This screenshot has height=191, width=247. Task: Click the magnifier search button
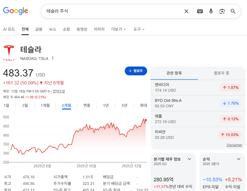coord(233,11)
